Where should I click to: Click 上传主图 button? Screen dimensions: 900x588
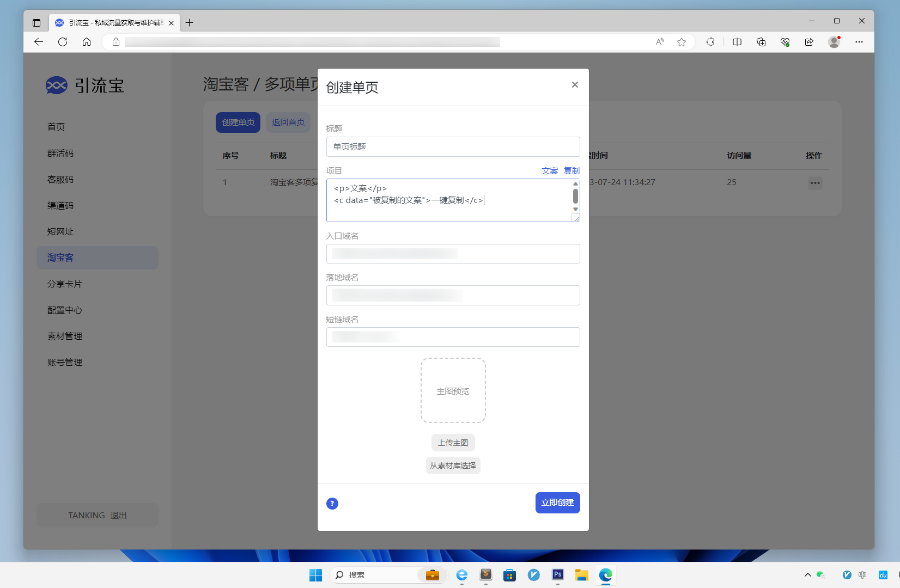pyautogui.click(x=453, y=443)
